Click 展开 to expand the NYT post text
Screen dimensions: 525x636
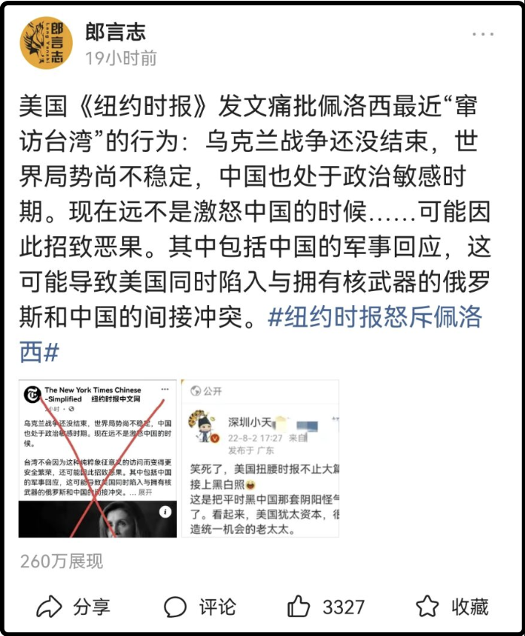tap(145, 492)
